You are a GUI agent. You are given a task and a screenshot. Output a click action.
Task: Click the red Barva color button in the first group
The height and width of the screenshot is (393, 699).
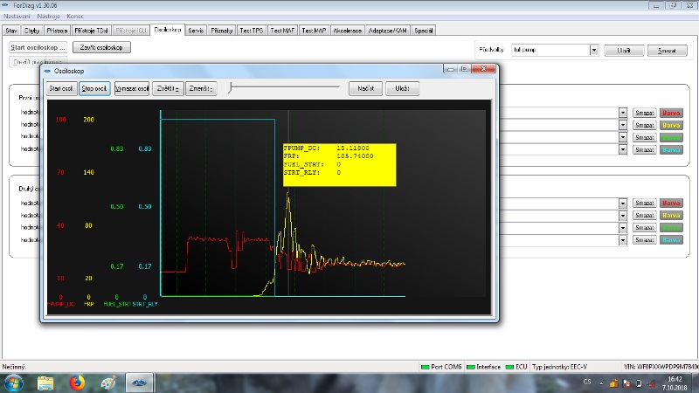pyautogui.click(x=671, y=113)
